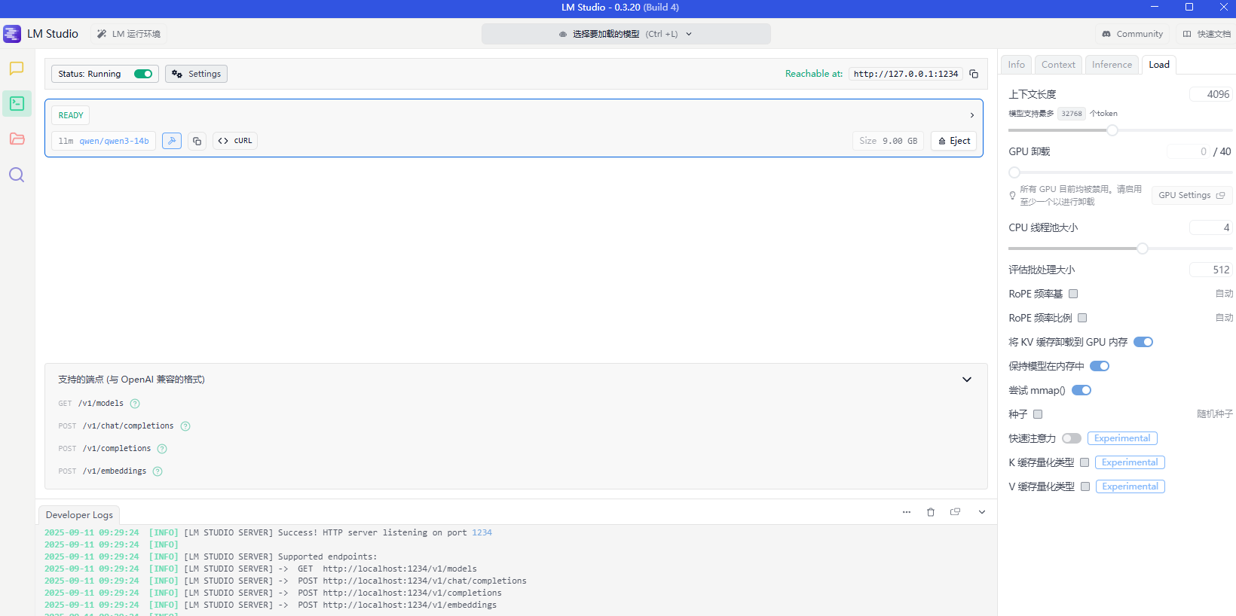Select the Load tab

coord(1159,65)
